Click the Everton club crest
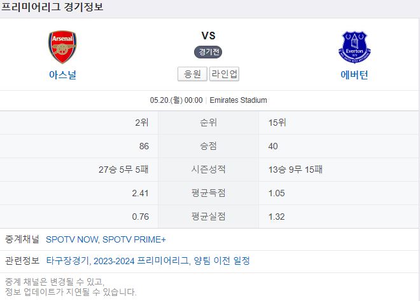Screen dimensions: 420x301 [354, 48]
